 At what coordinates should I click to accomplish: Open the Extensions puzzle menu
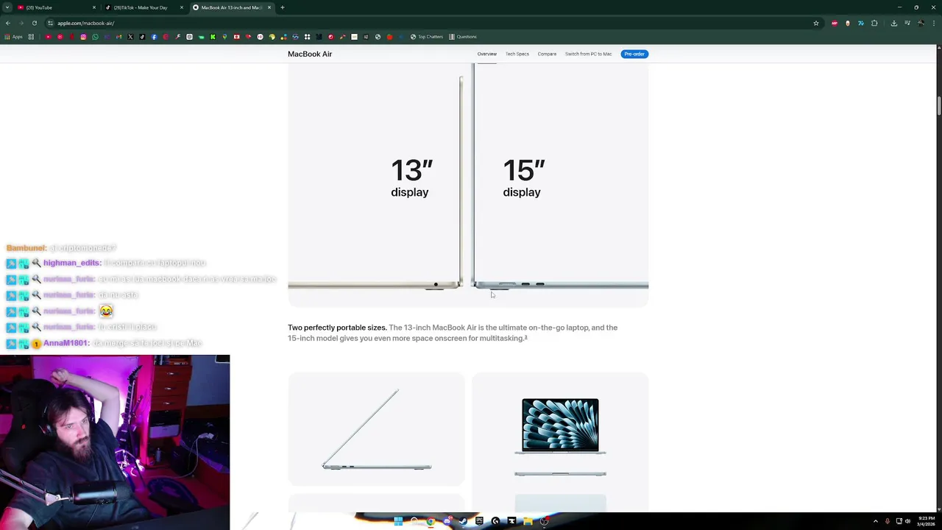[x=874, y=23]
